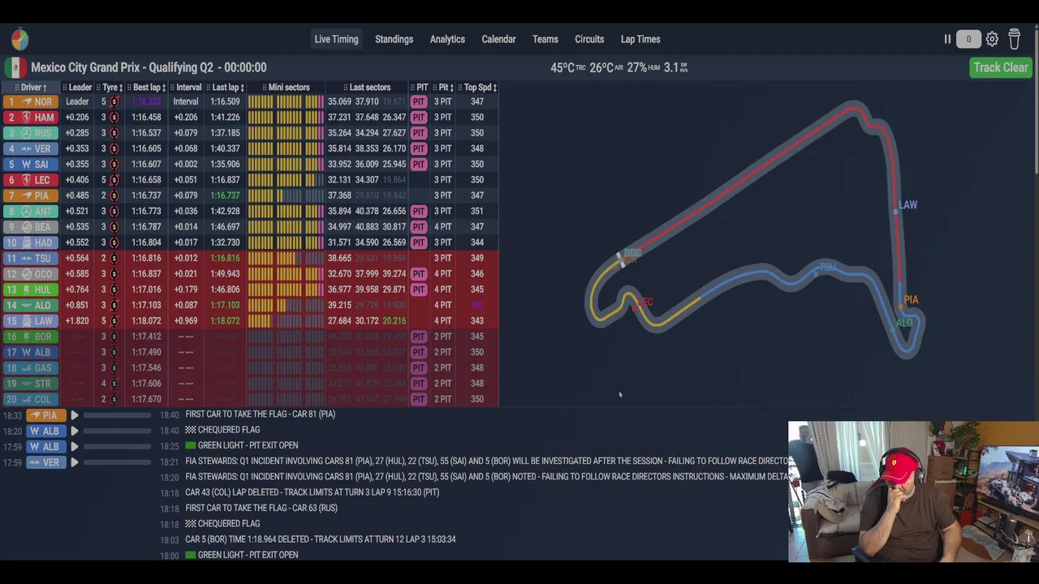The height and width of the screenshot is (584, 1039).
Task: Click the soft tyre icon in NOR row
Action: (x=114, y=101)
